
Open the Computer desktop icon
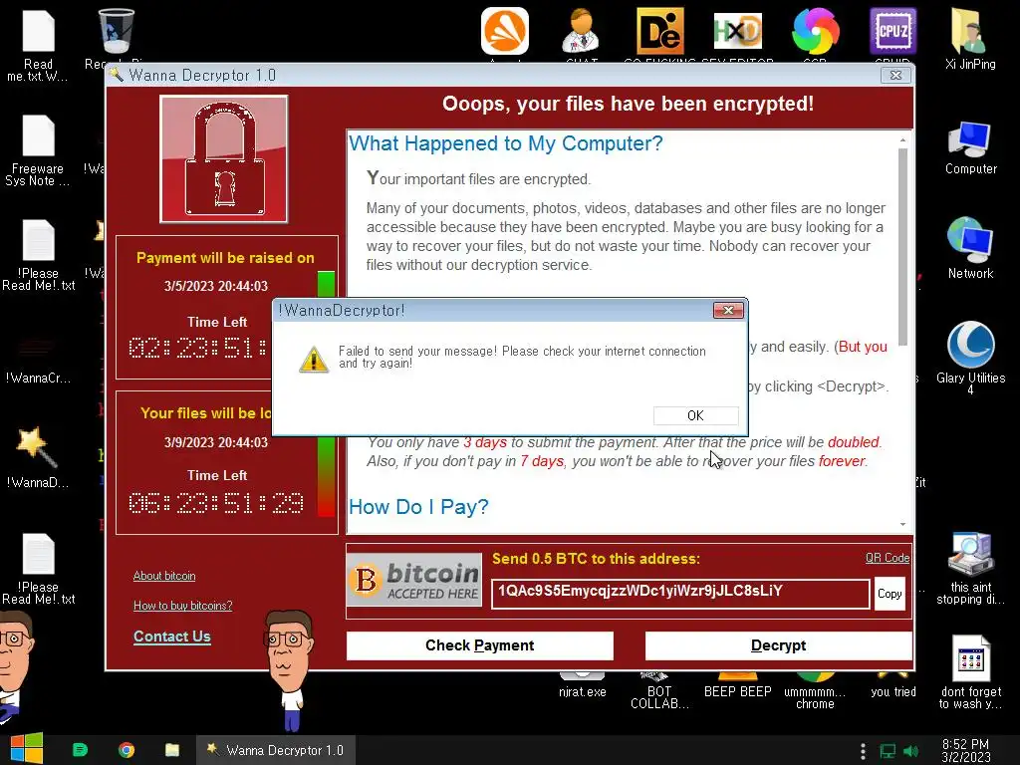pyautogui.click(x=970, y=148)
